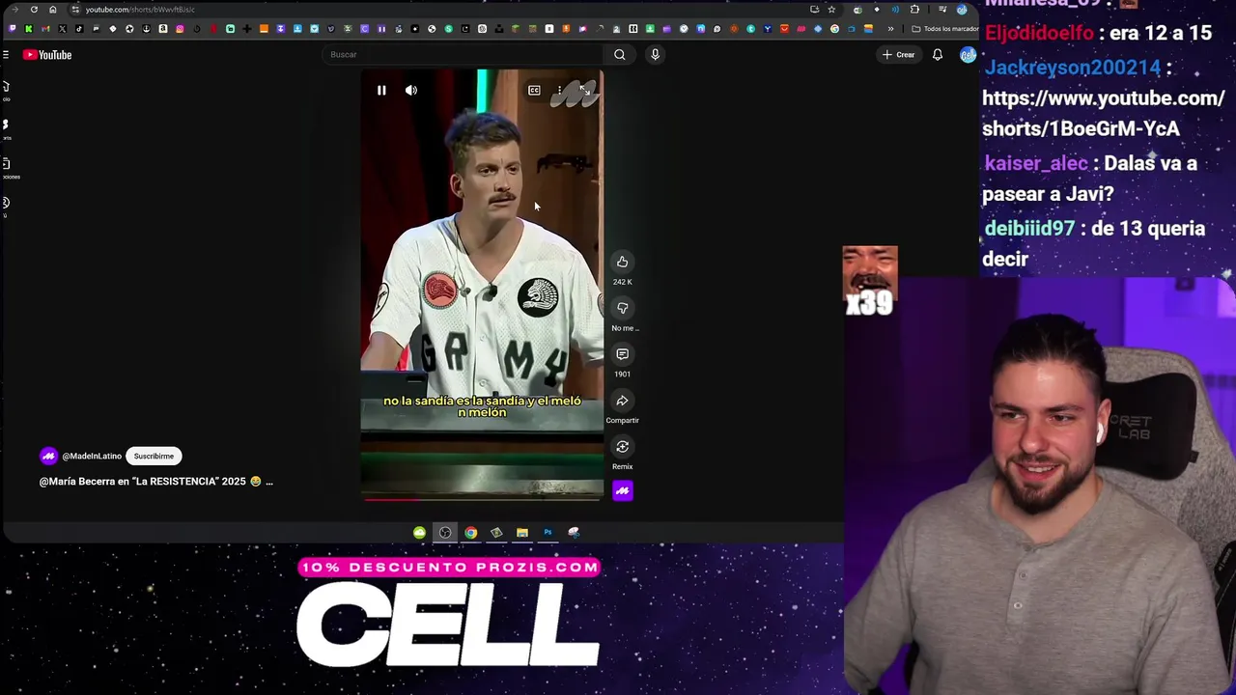
Task: Open the Chrome profile avatar
Action: (x=962, y=10)
